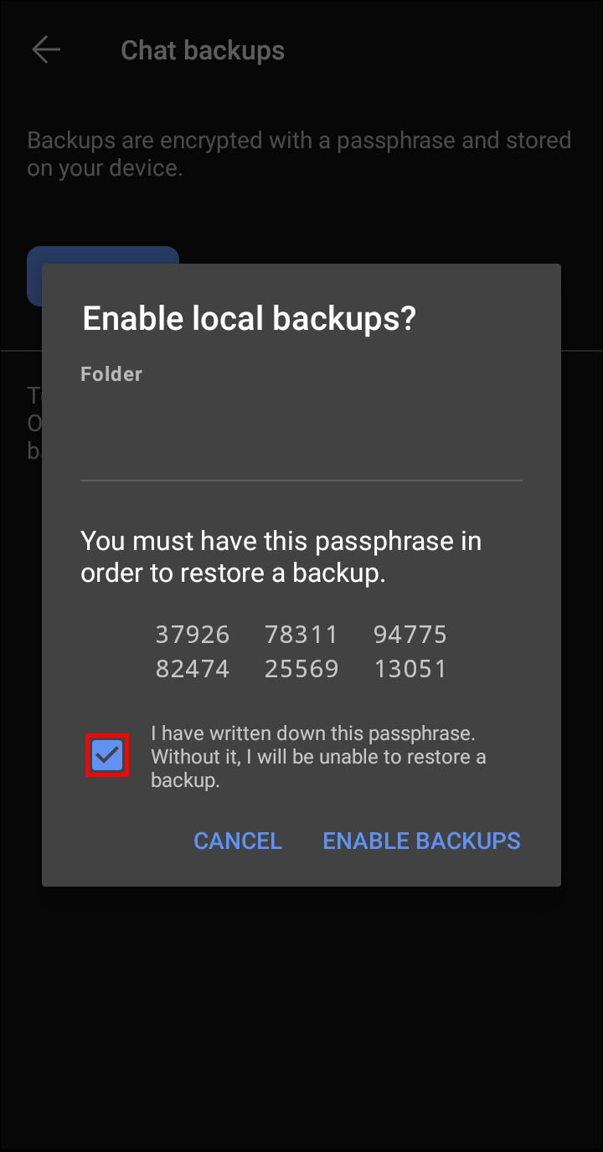Tap the 'Enable local backups?' dialog title
This screenshot has height=1152, width=603.
point(249,319)
